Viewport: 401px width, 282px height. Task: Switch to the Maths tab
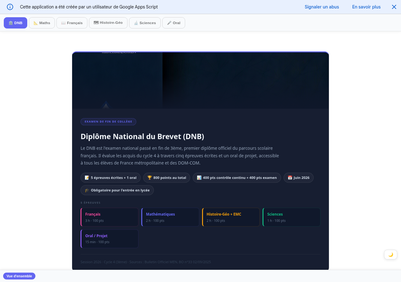click(x=42, y=23)
